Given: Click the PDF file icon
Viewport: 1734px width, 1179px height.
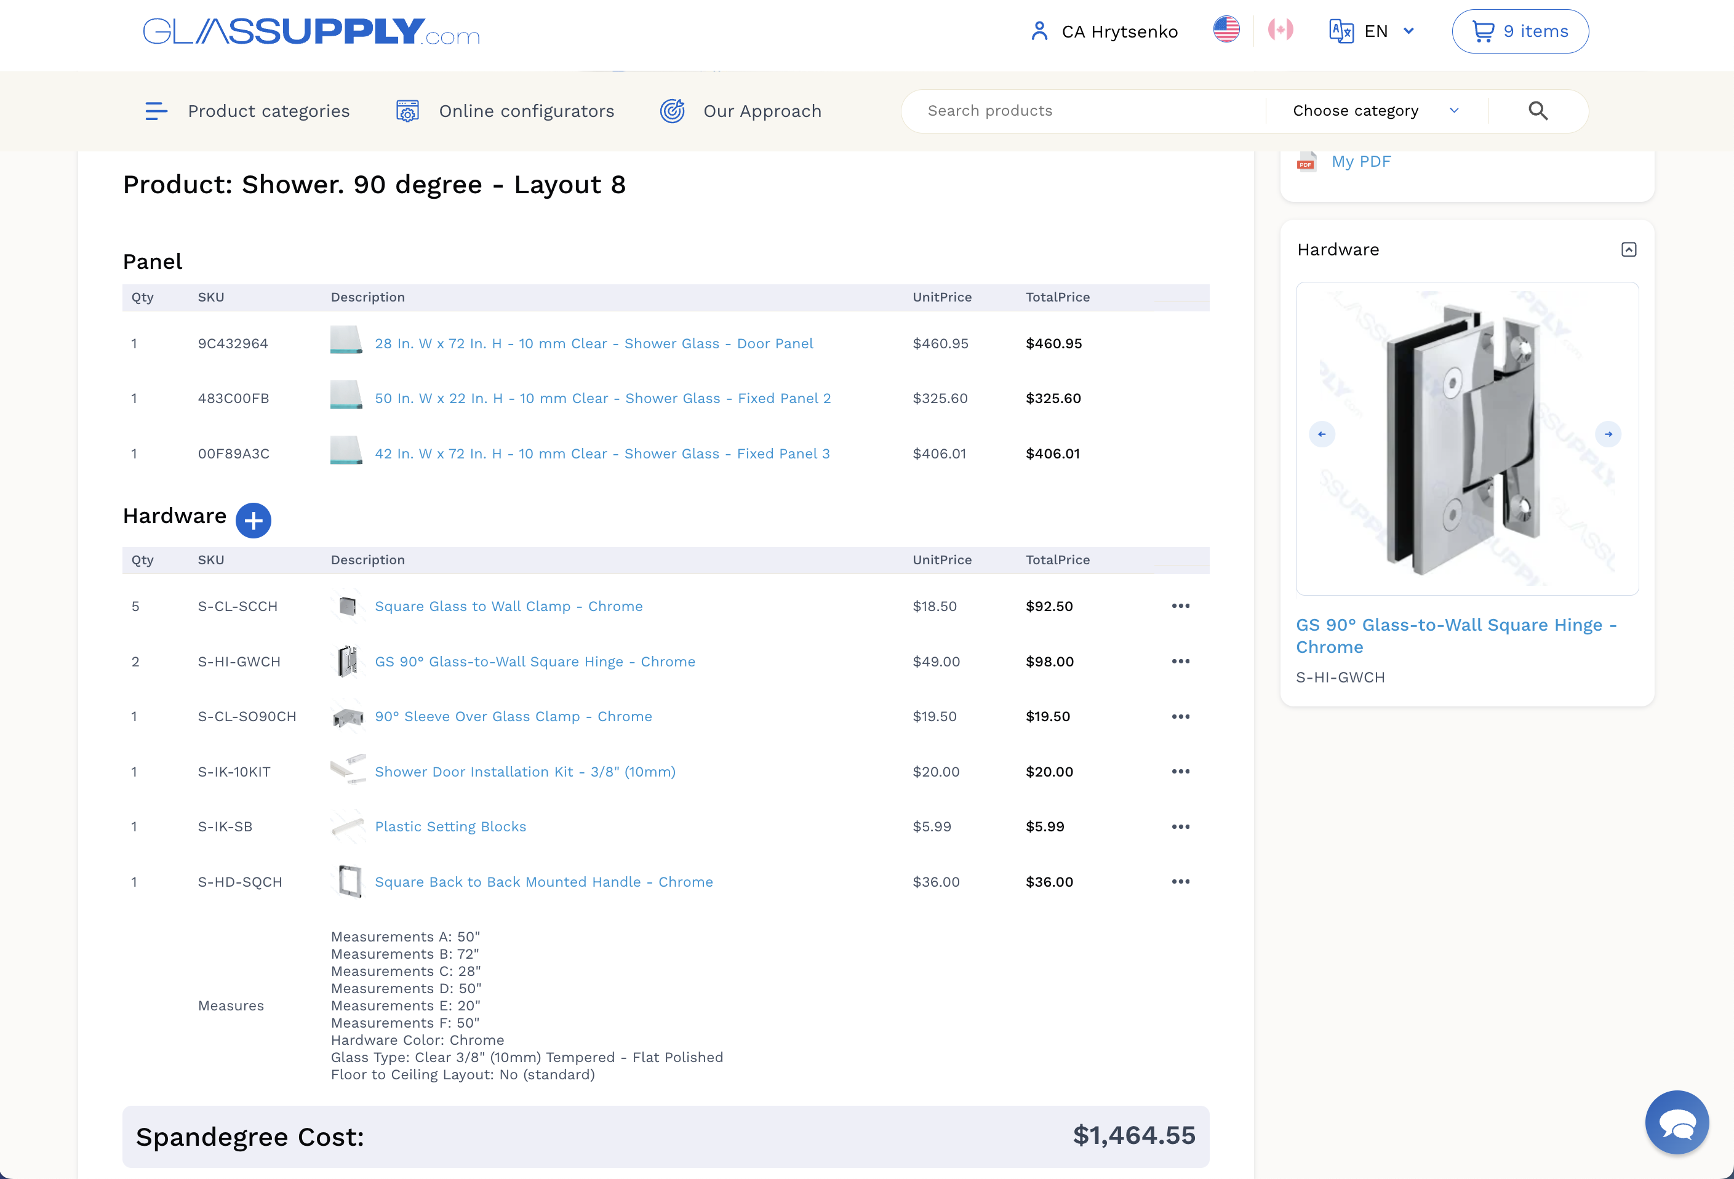Looking at the screenshot, I should pyautogui.click(x=1306, y=161).
